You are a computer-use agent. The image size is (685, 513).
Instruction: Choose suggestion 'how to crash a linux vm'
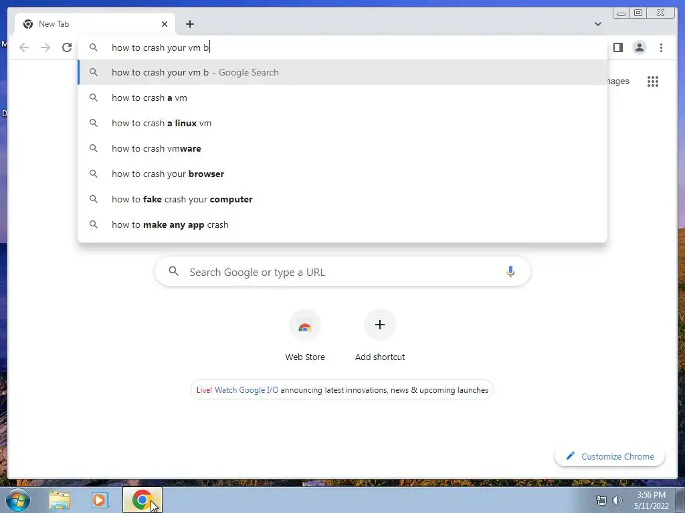coord(342,123)
